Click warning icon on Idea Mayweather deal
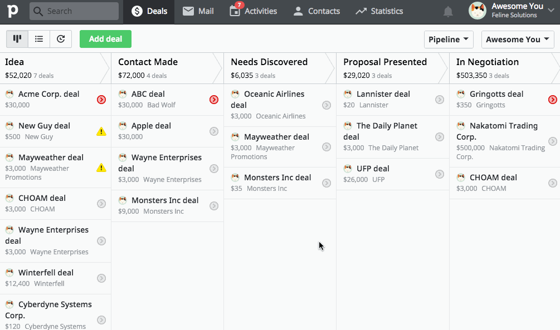560x330 pixels. (x=101, y=168)
